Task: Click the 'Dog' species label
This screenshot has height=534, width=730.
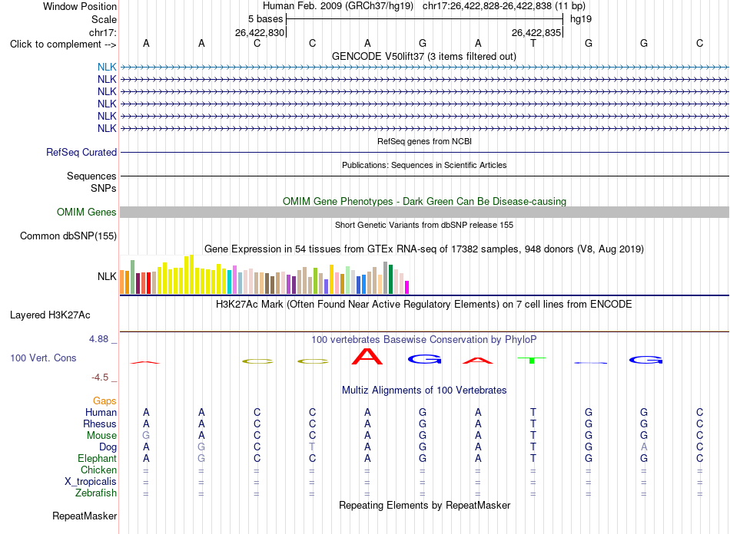Action: point(108,447)
